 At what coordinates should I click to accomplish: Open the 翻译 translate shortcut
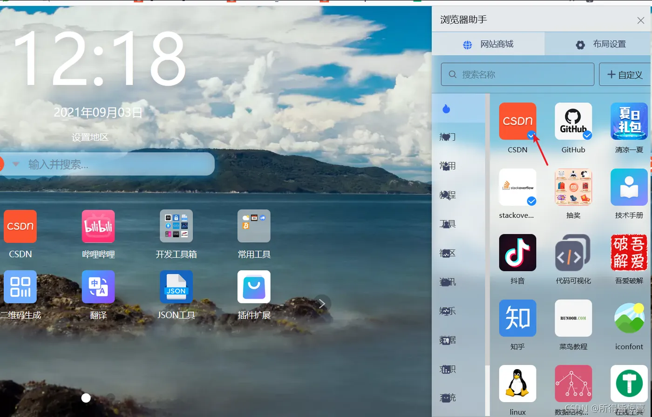click(98, 287)
